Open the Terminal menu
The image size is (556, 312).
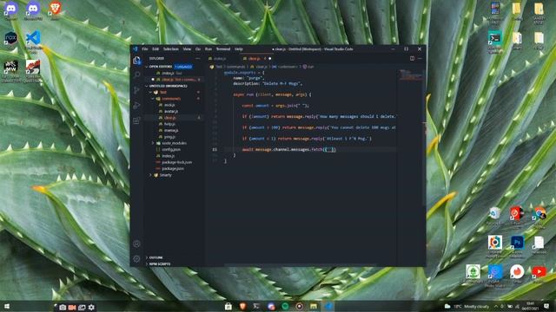coord(223,49)
